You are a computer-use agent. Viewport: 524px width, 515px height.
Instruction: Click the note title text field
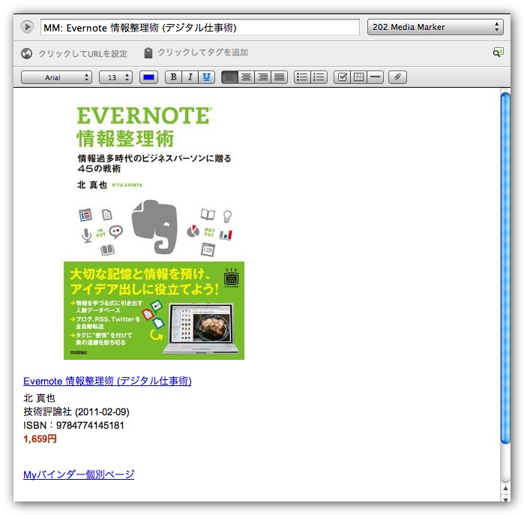point(199,28)
